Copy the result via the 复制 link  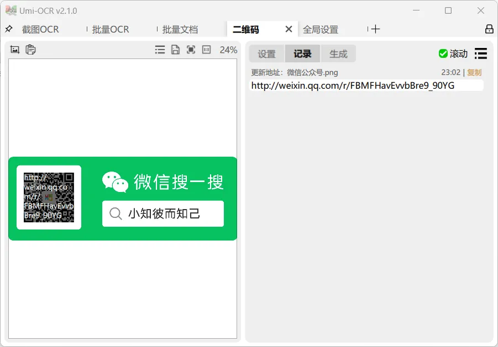(474, 72)
